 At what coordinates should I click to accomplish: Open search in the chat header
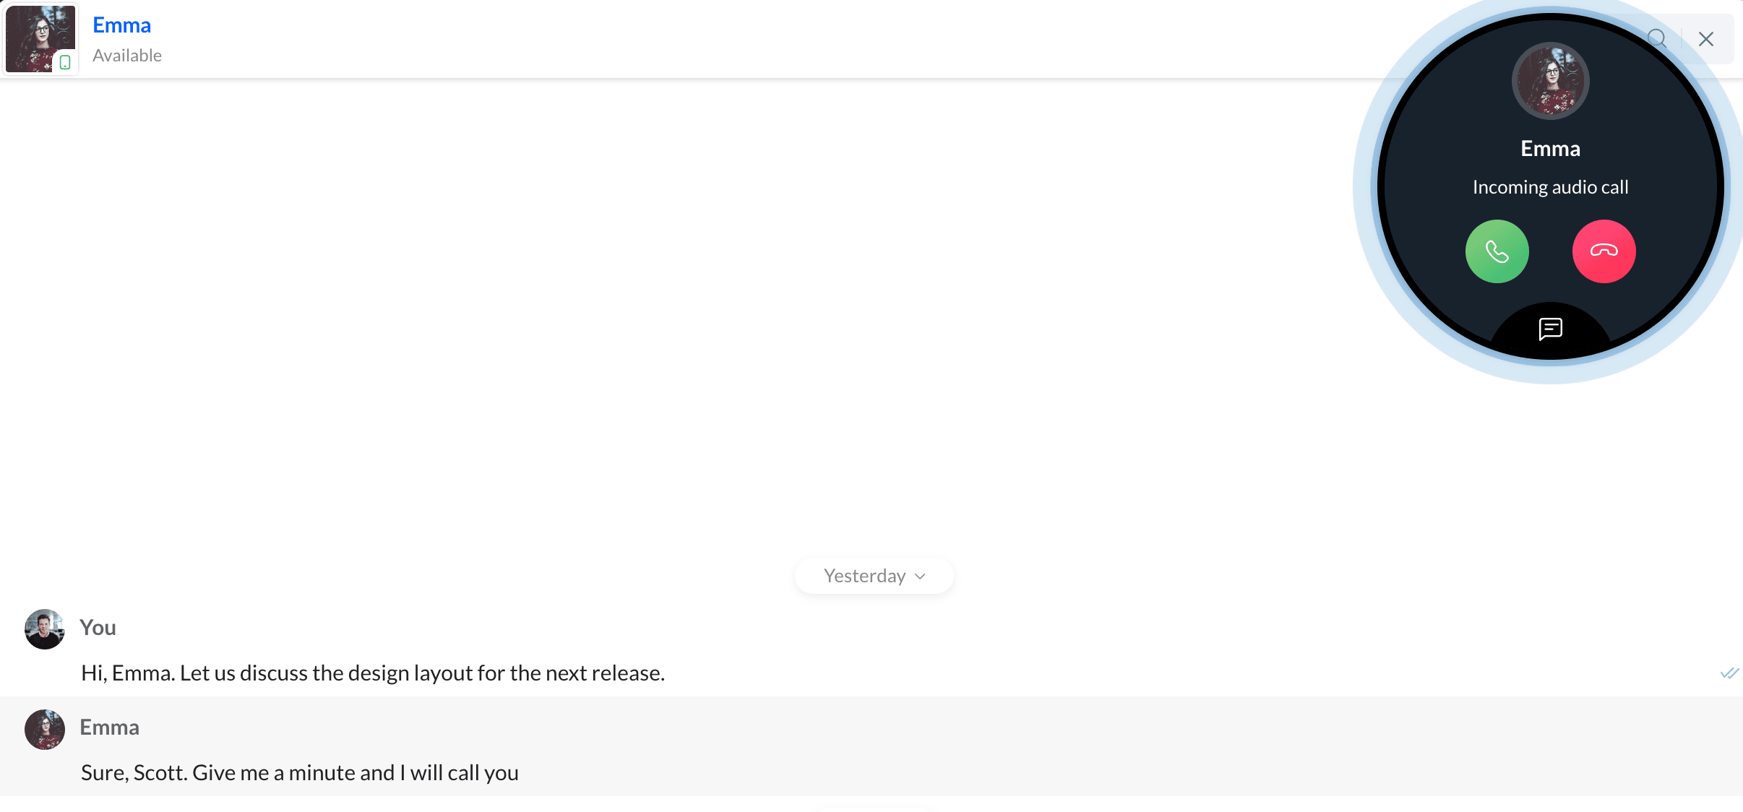[x=1657, y=39]
